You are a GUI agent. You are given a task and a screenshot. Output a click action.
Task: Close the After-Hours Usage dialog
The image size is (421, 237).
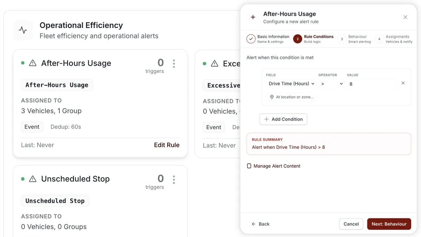405,17
